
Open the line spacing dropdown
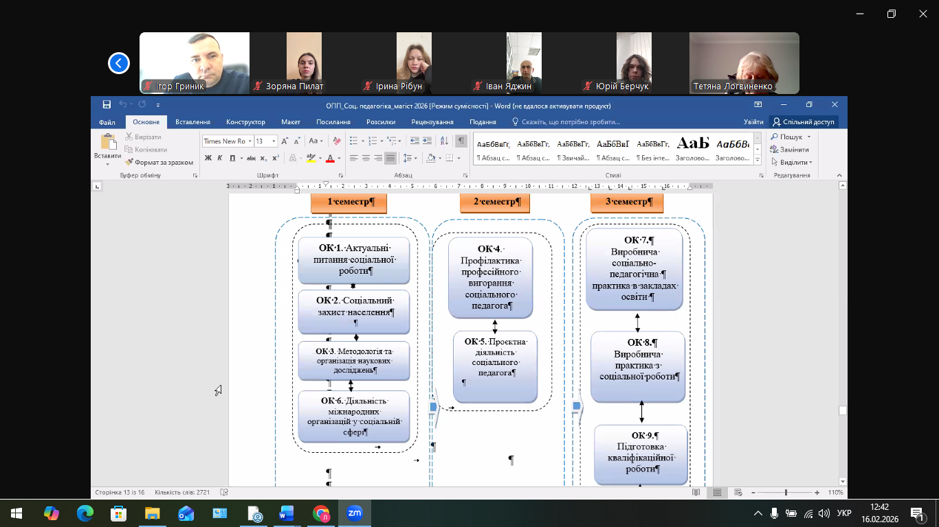pos(410,158)
